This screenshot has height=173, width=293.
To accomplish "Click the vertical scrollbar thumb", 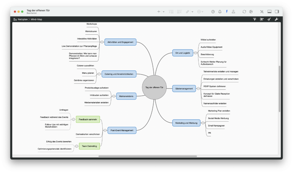I will point(280,89).
